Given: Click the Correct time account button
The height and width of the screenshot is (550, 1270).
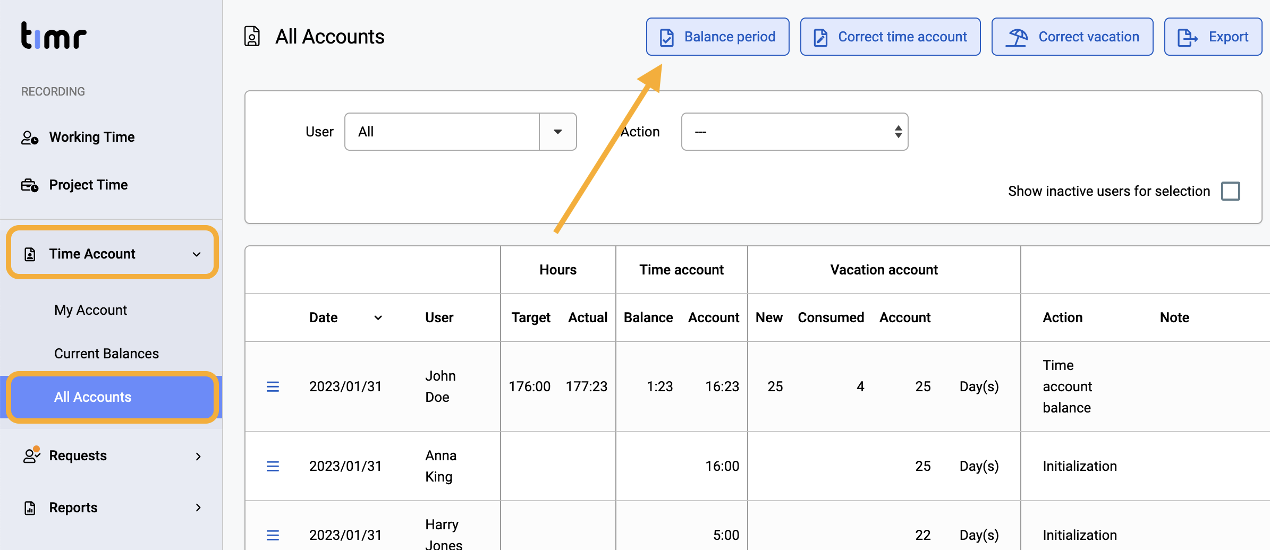Looking at the screenshot, I should tap(890, 37).
